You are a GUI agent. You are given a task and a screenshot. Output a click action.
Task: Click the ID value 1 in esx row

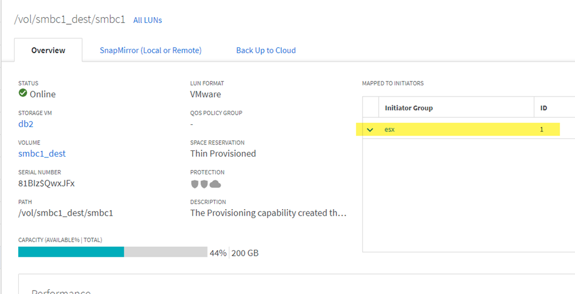(x=541, y=130)
